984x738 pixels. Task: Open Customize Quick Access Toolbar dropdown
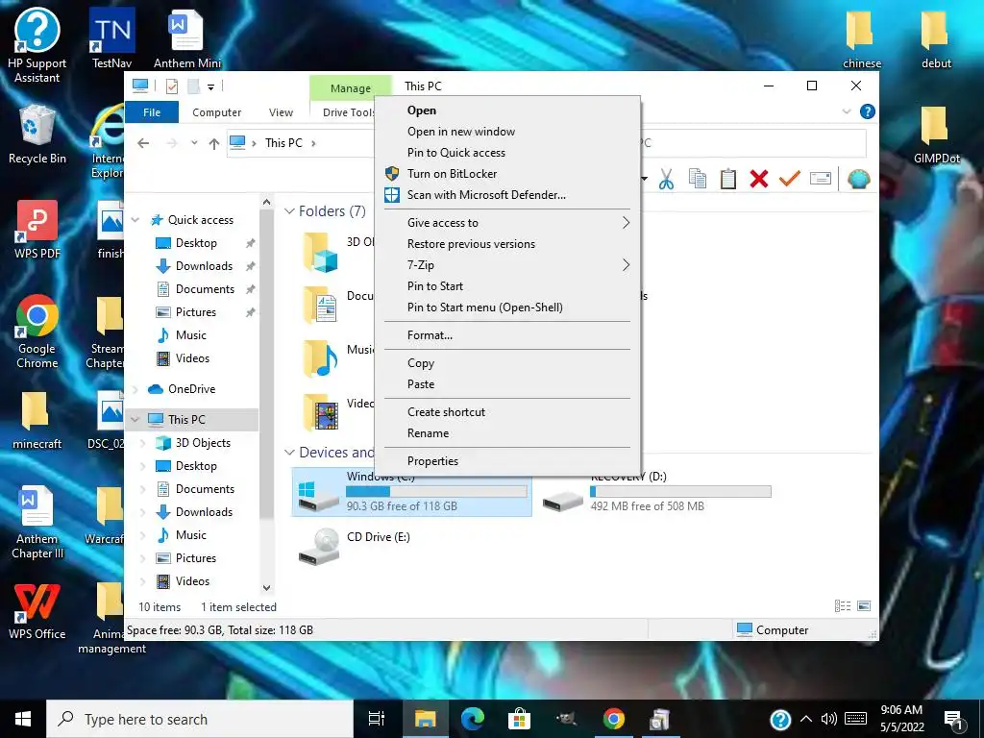(210, 86)
